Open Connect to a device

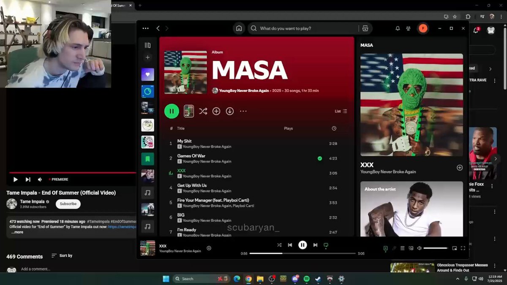(x=411, y=248)
